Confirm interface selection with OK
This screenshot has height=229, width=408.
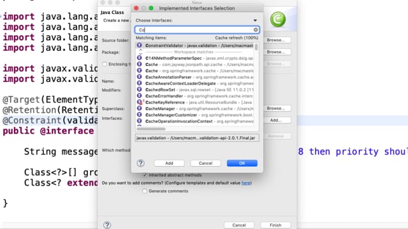(x=242, y=163)
